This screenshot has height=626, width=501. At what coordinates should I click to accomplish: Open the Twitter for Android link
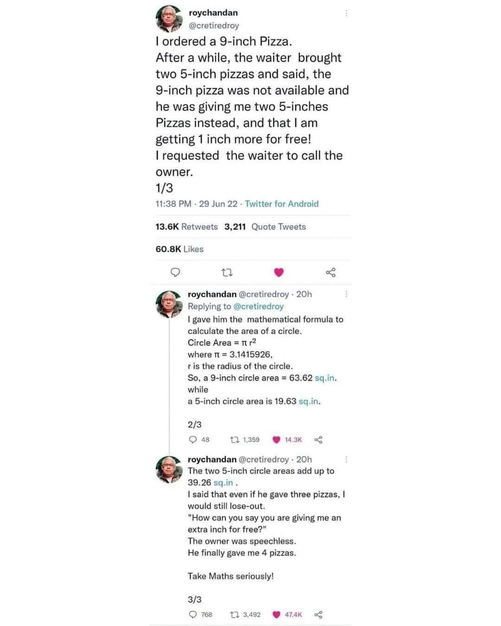point(281,204)
